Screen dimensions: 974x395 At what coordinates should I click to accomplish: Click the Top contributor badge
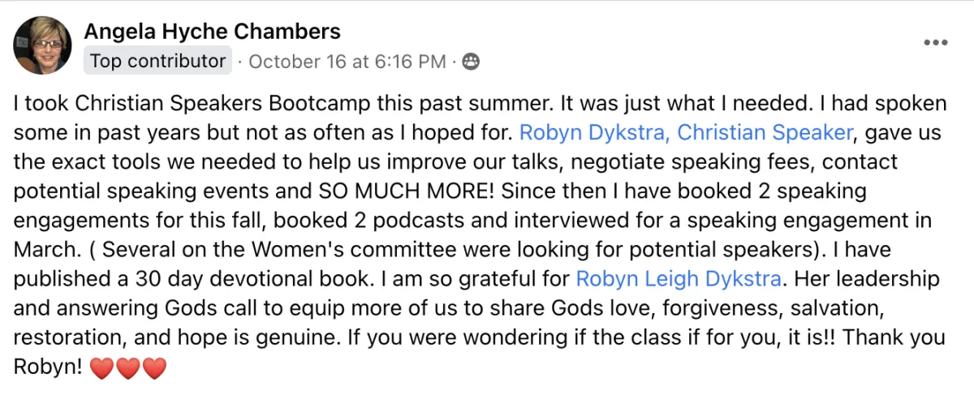tap(157, 61)
